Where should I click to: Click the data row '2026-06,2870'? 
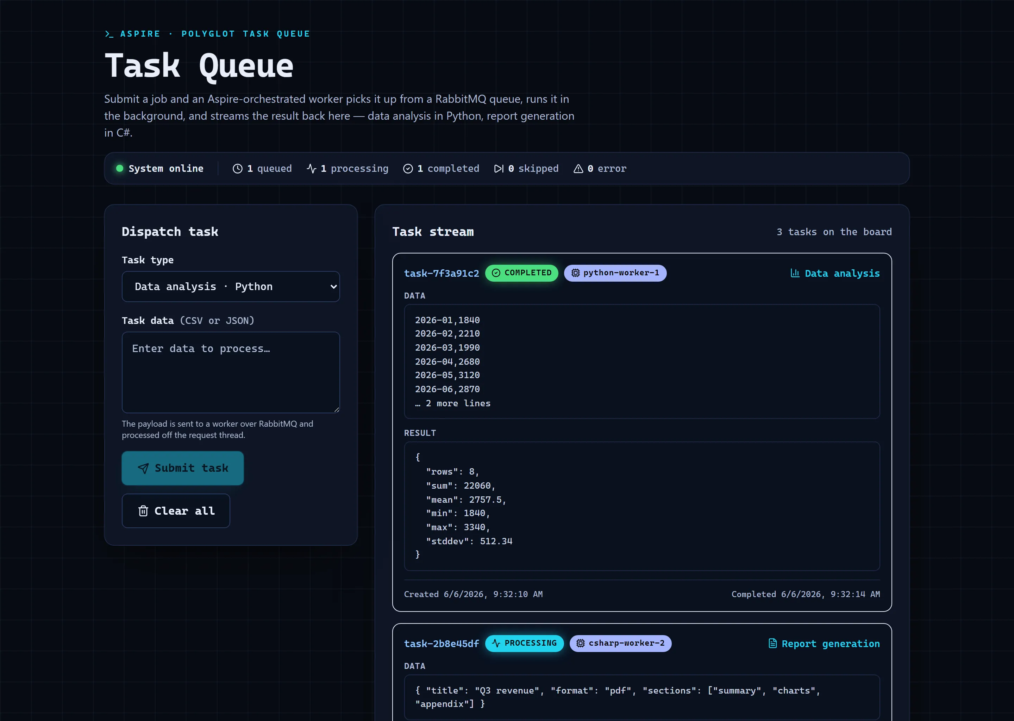tap(447, 389)
